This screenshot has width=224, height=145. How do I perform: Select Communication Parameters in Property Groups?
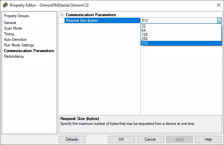point(29,51)
